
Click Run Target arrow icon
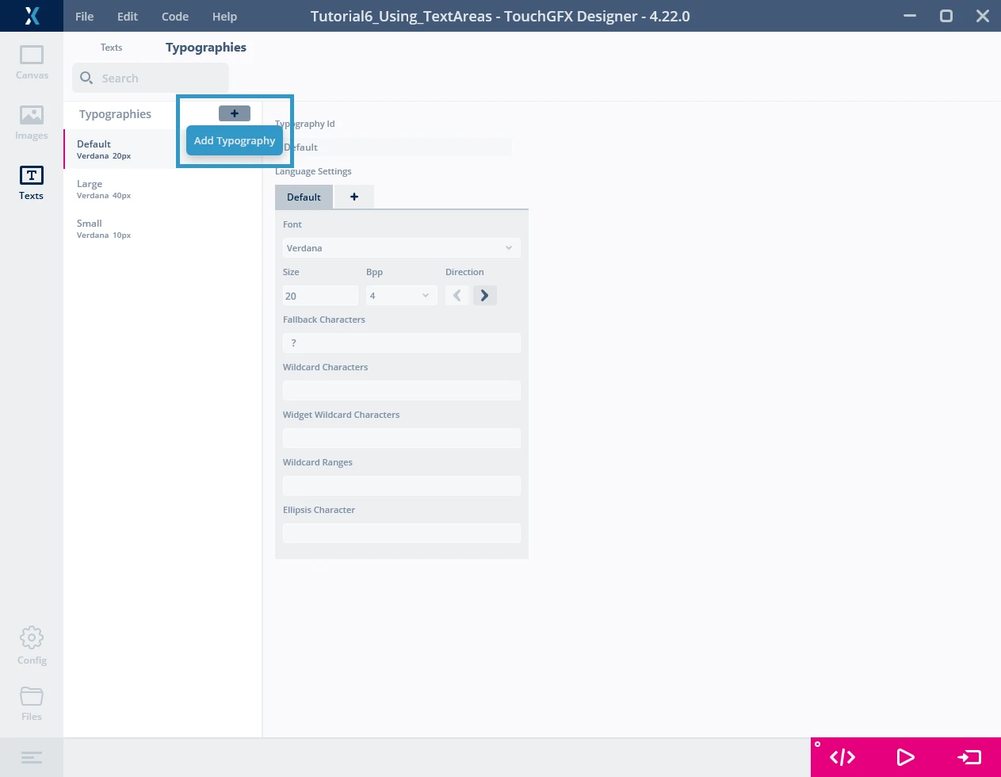click(x=969, y=757)
